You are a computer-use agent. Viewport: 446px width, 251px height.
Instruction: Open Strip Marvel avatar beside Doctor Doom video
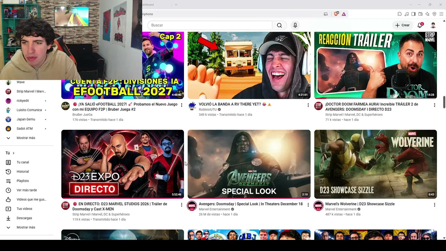coord(318,106)
